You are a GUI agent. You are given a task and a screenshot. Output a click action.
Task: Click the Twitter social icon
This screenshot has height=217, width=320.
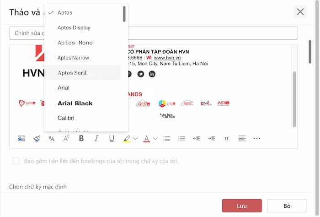[141, 74]
